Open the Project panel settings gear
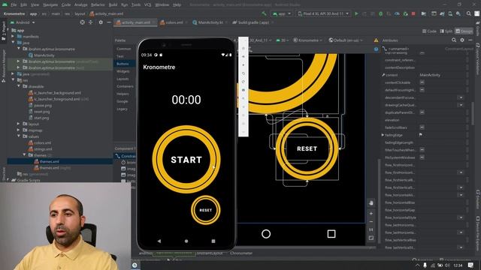481x270 pixels. pyautogui.click(x=101, y=22)
